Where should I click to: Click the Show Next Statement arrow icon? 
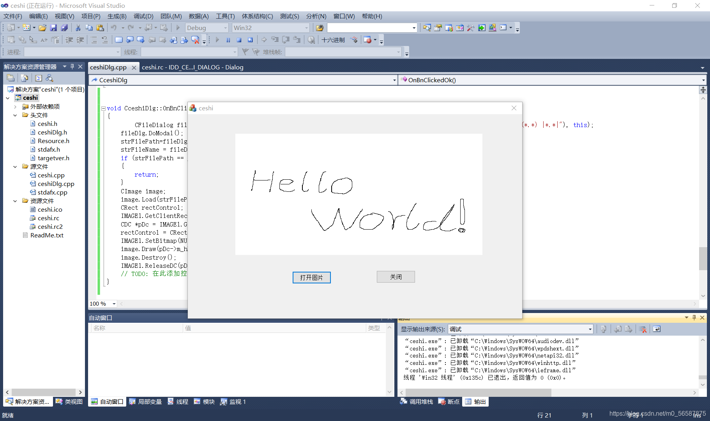pyautogui.click(x=264, y=40)
